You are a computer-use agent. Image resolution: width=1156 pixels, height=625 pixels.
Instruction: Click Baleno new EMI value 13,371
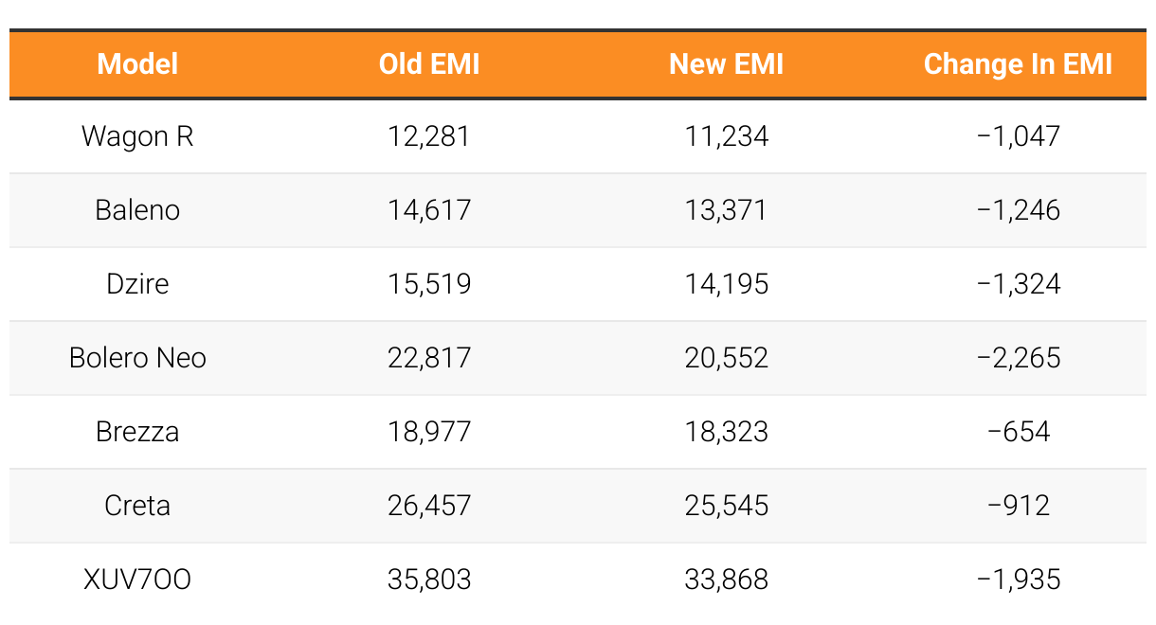click(x=727, y=210)
